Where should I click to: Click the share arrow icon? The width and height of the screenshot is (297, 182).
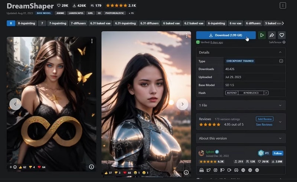click(x=272, y=35)
